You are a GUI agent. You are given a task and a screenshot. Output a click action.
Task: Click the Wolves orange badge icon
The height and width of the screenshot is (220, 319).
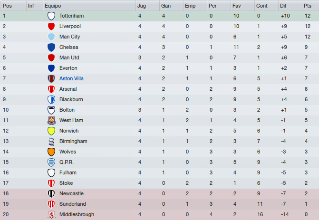(x=51, y=152)
